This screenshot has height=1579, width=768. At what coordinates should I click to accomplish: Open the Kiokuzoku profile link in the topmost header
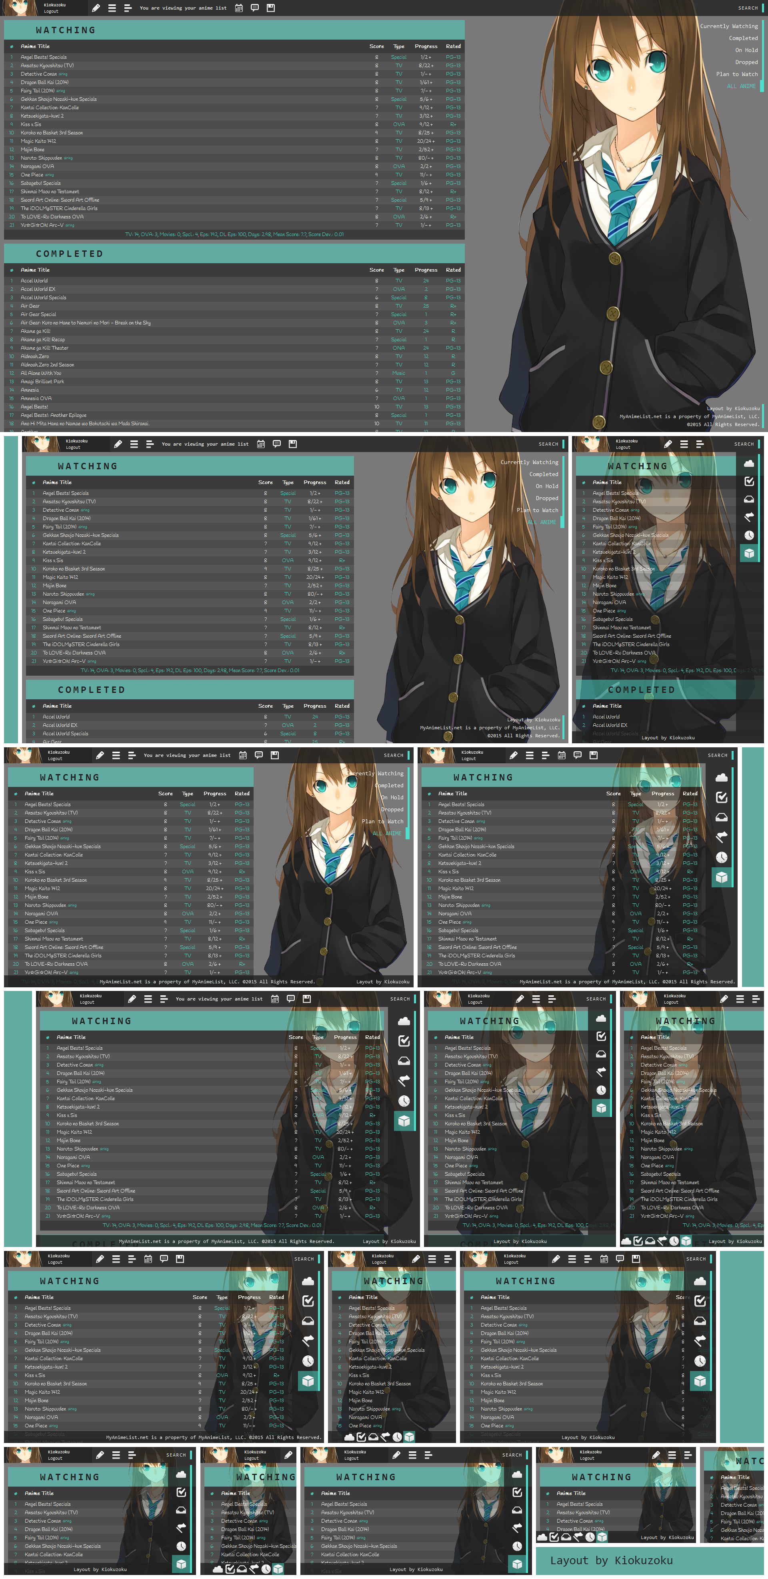(x=54, y=5)
